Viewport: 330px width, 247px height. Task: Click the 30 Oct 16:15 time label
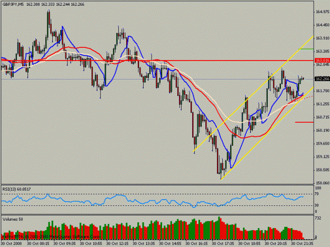coord(196,244)
